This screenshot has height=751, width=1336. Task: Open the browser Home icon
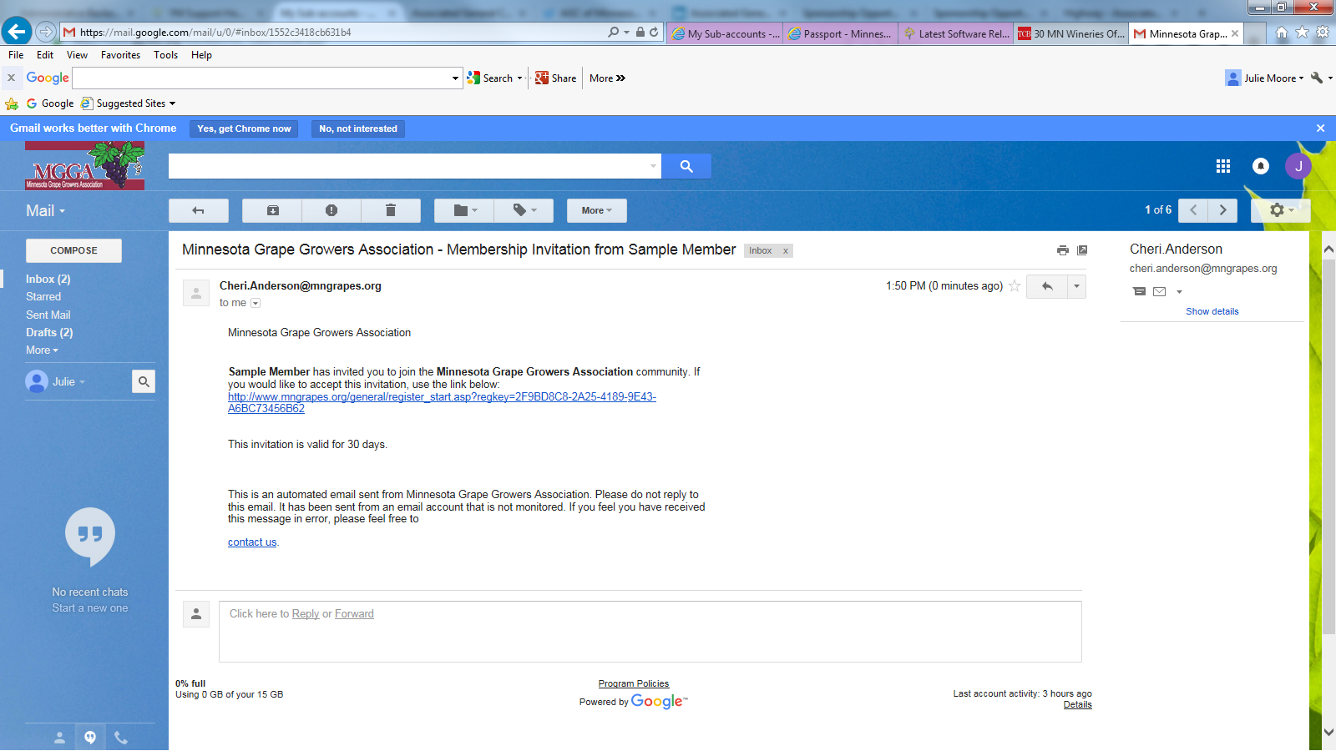(1281, 33)
